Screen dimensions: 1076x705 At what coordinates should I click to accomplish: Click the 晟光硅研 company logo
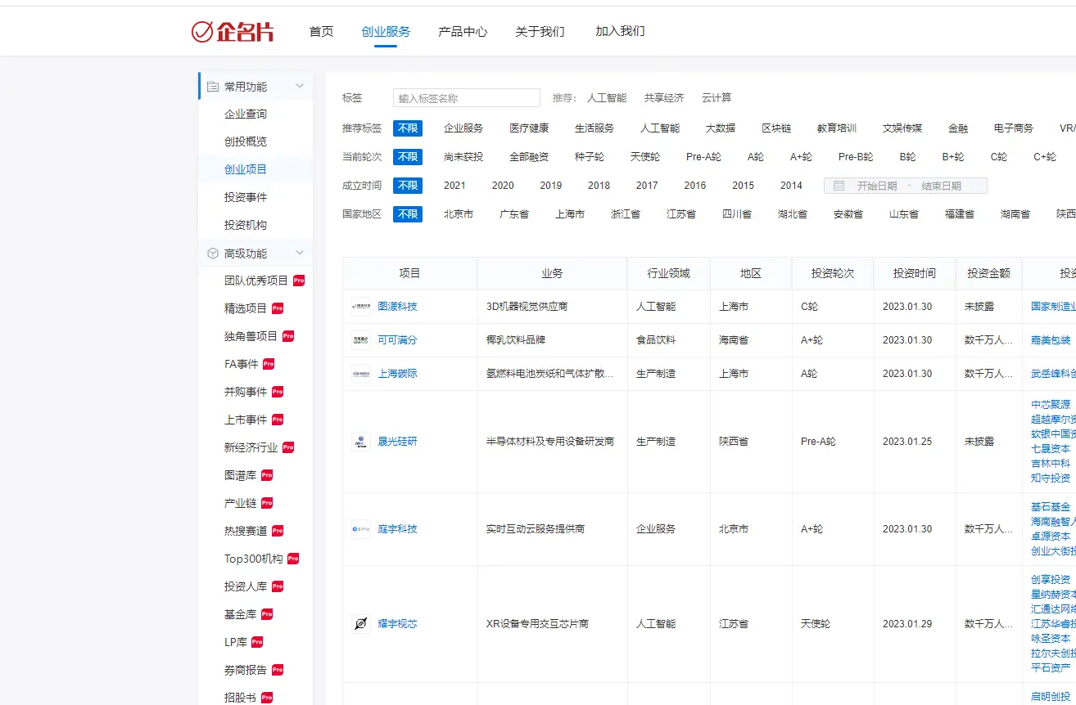(360, 441)
